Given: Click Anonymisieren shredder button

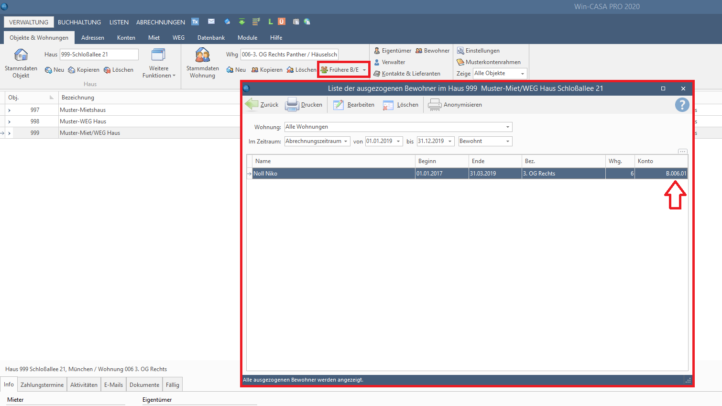Looking at the screenshot, I should pos(455,105).
